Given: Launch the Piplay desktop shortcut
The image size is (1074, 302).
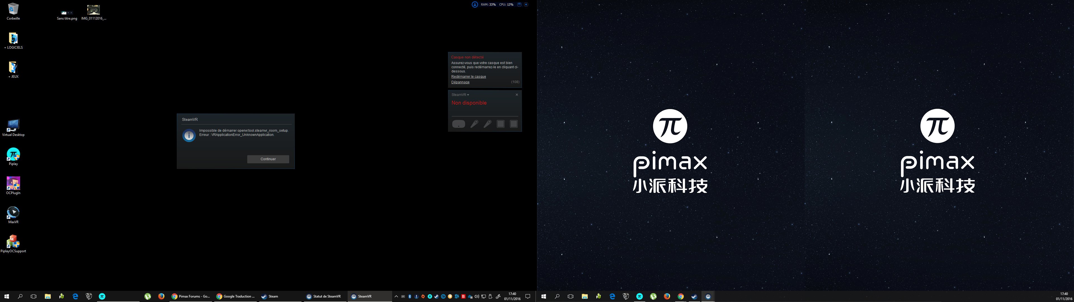Looking at the screenshot, I should (x=13, y=157).
